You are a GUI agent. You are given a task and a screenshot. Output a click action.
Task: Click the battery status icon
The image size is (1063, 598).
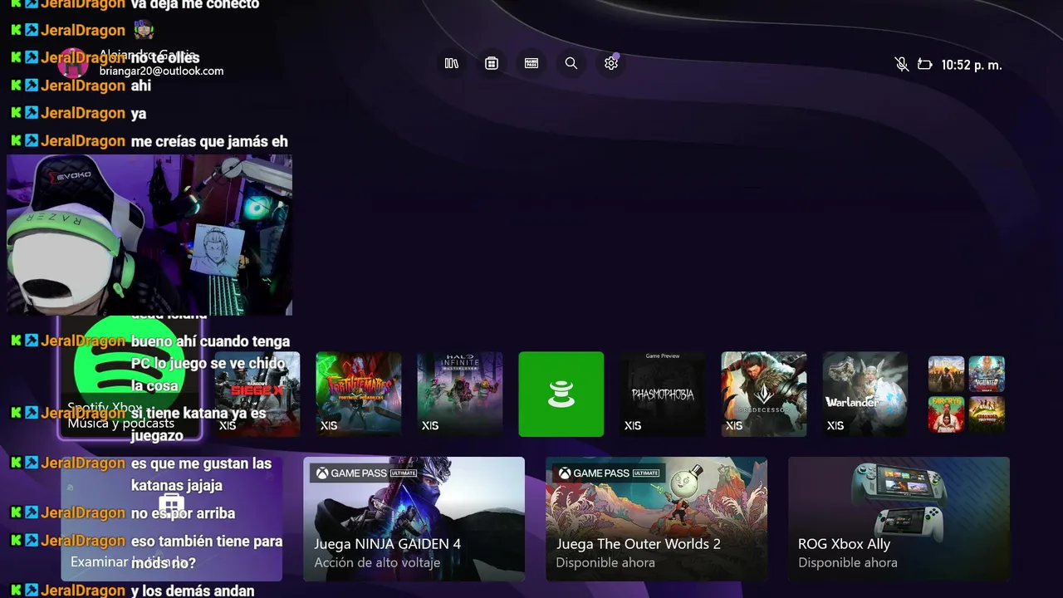(x=924, y=64)
